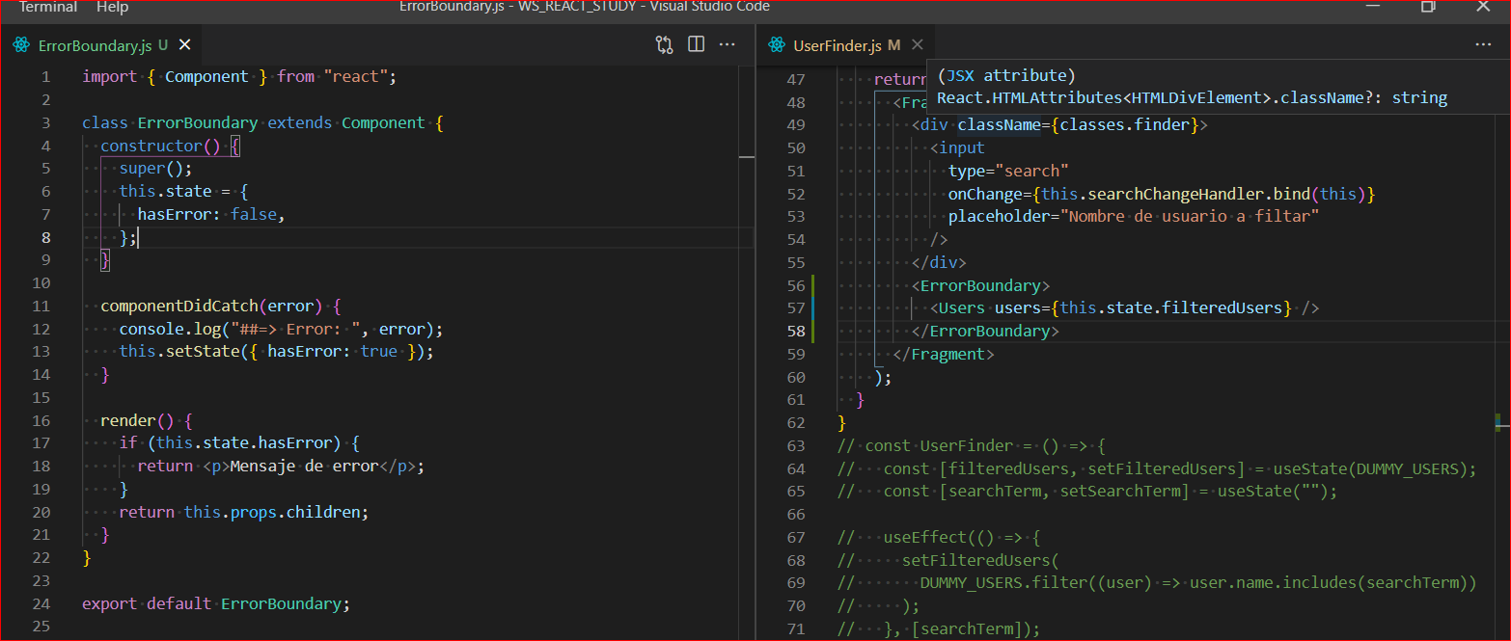Image resolution: width=1511 pixels, height=641 pixels.
Task: Close the UserFinder.js tab
Action: [918, 44]
